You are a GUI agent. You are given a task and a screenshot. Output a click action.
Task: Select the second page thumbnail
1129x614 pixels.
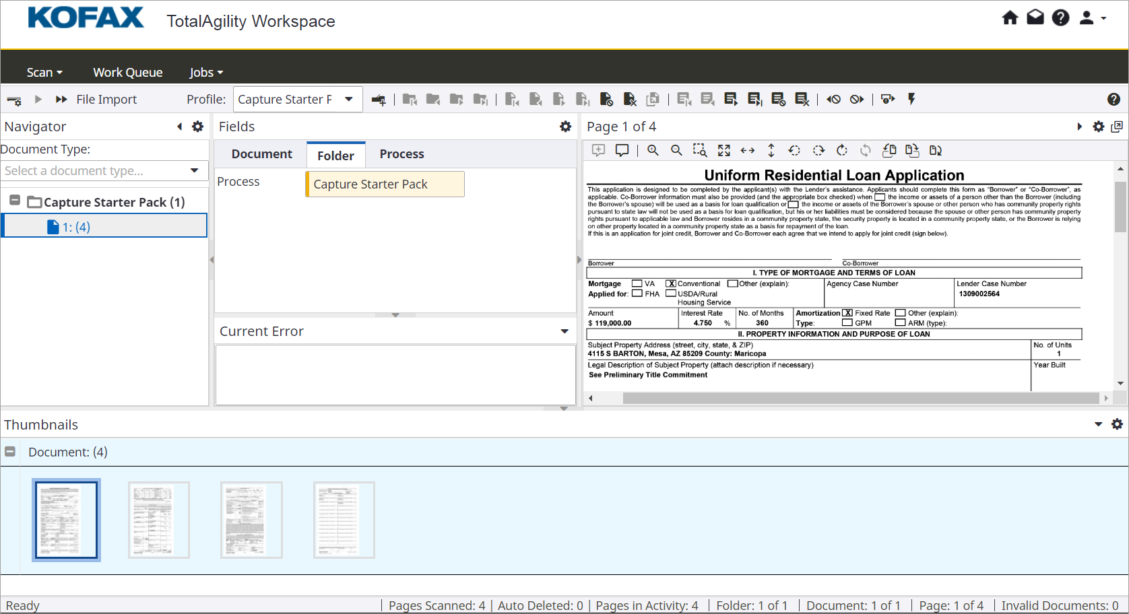point(159,520)
